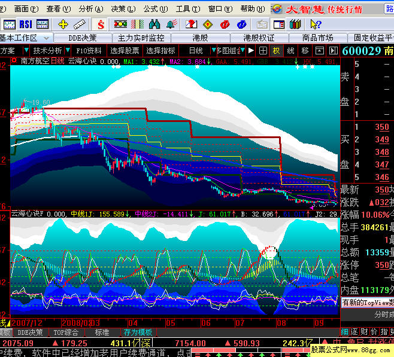The width and height of the screenshot is (394, 357).
Task: Click the 选择股票 button
Action: coord(125,51)
